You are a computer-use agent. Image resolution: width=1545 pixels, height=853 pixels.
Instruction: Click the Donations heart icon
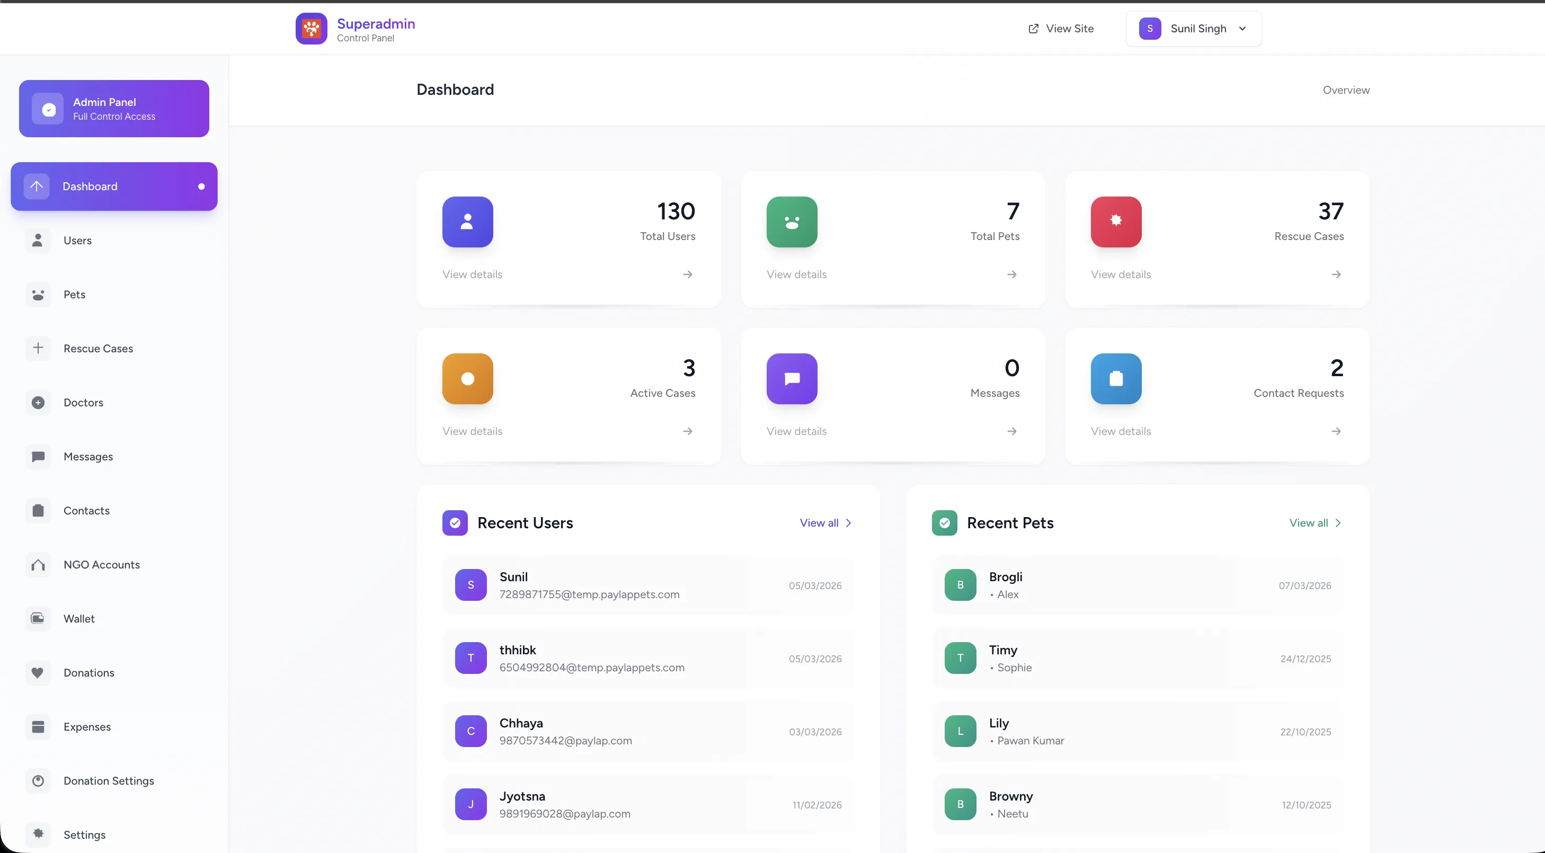[38, 672]
